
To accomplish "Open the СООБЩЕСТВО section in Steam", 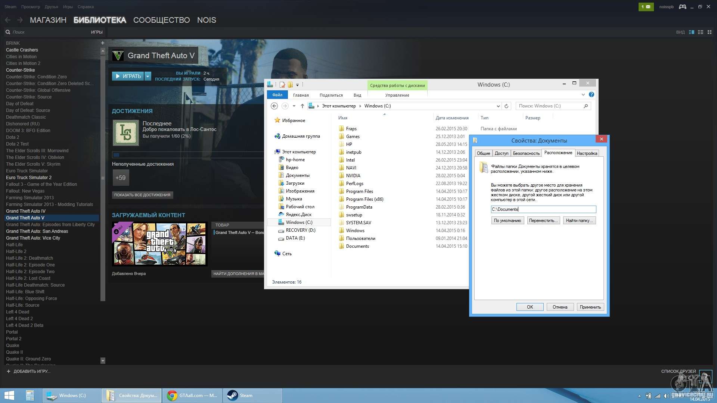I will (x=162, y=20).
